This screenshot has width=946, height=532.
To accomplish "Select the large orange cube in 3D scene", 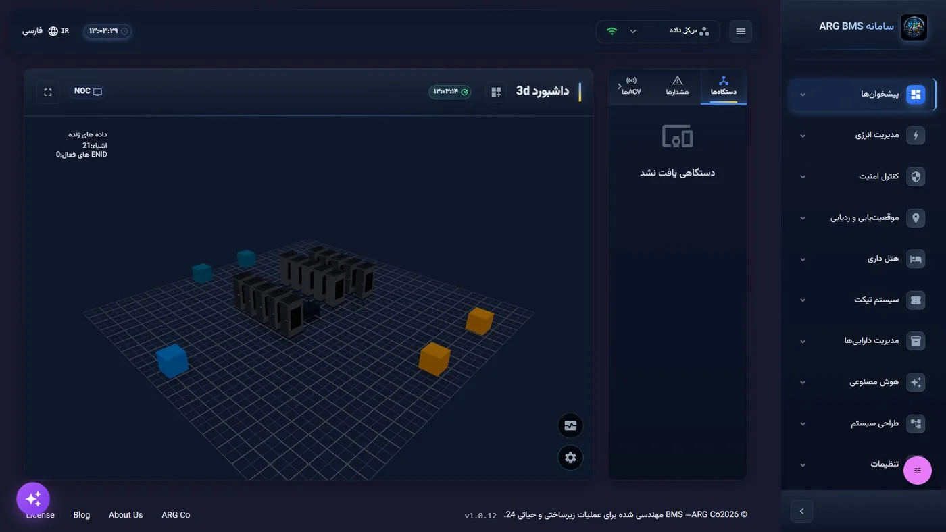I will (x=434, y=358).
